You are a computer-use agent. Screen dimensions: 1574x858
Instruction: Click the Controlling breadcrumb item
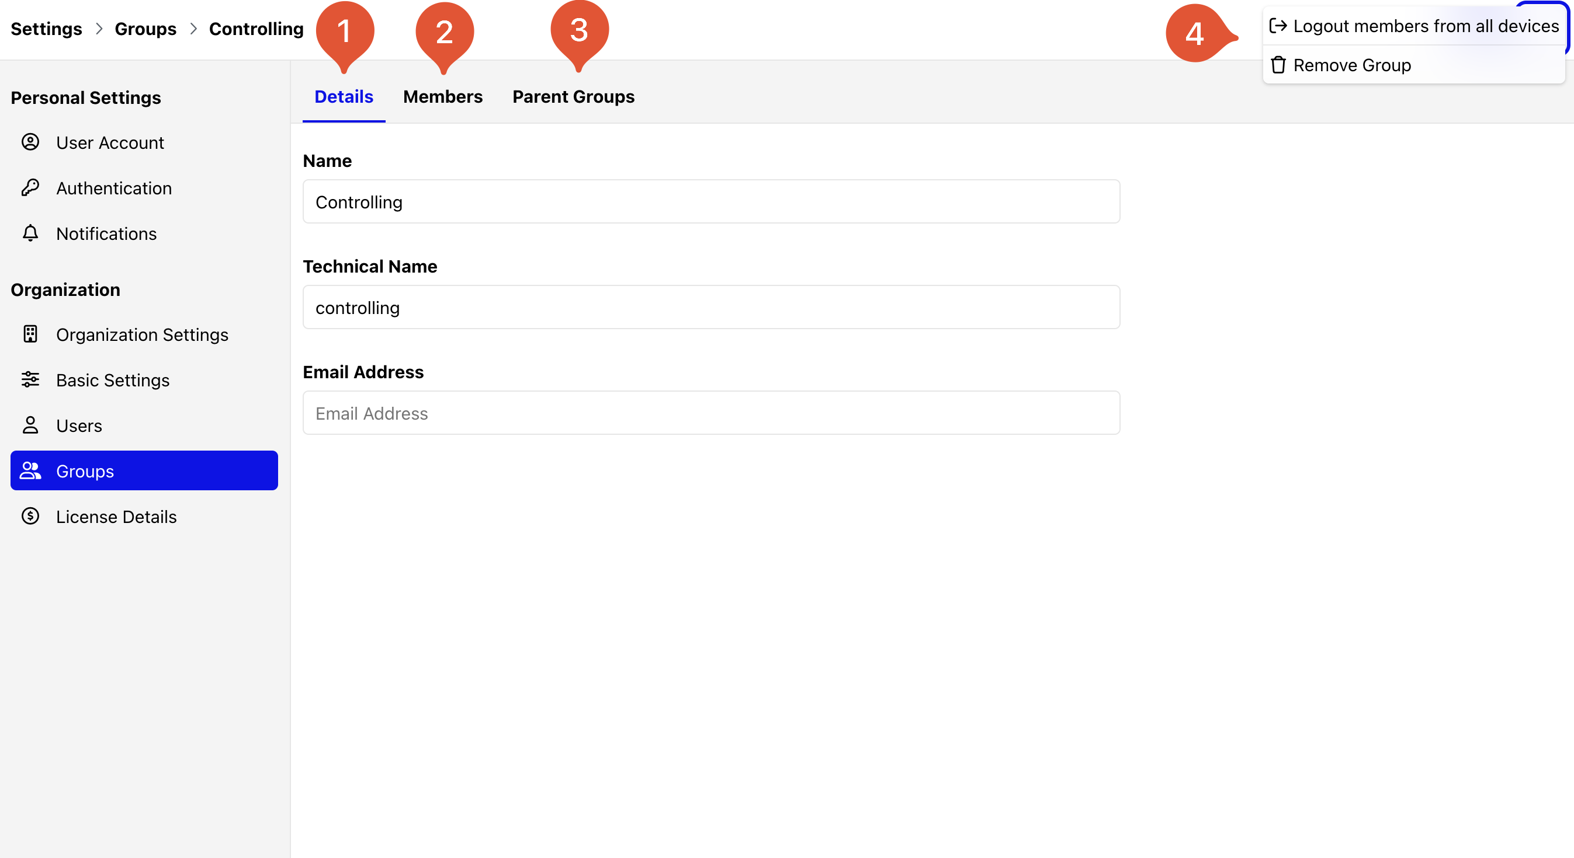(x=256, y=29)
